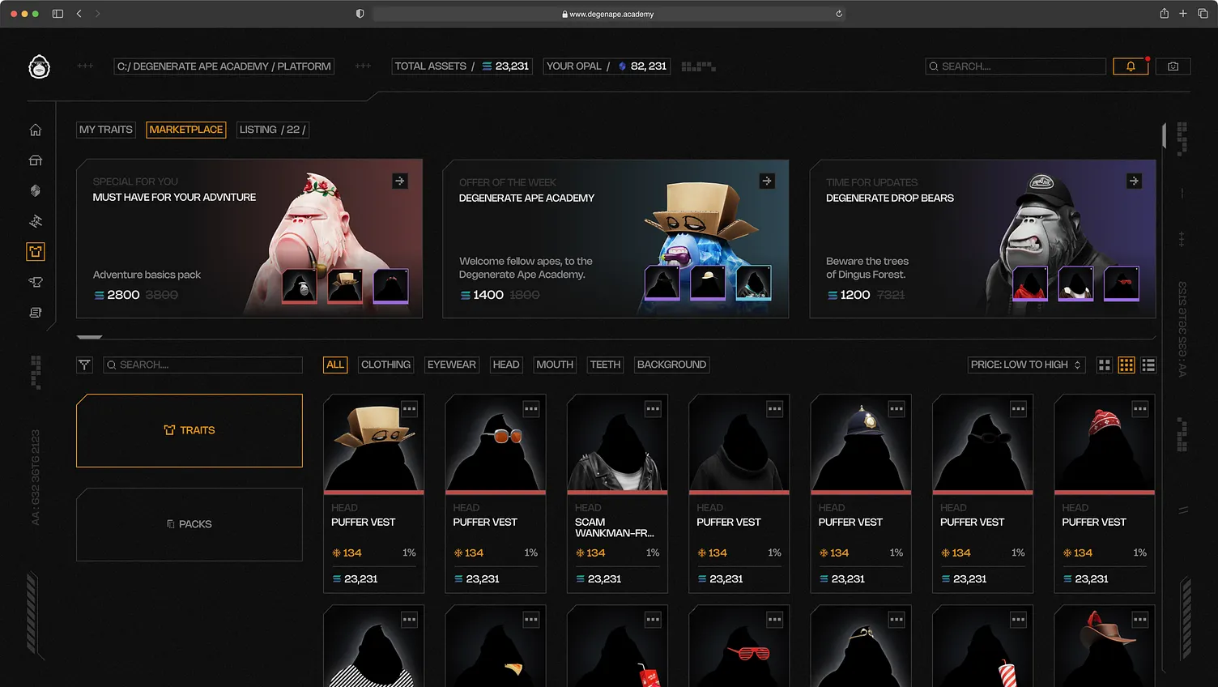Click the filter funnel icon near the search bar

pyautogui.click(x=84, y=365)
